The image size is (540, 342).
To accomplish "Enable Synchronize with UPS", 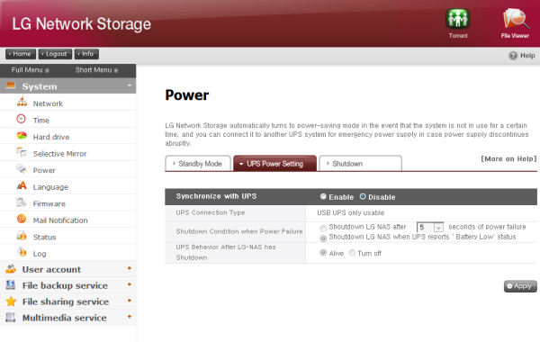I will 323,196.
